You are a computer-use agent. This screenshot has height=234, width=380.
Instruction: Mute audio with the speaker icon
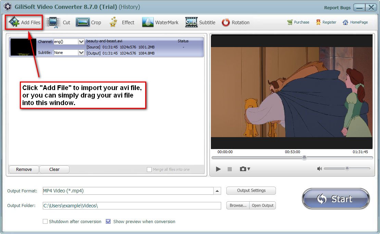coord(319,169)
